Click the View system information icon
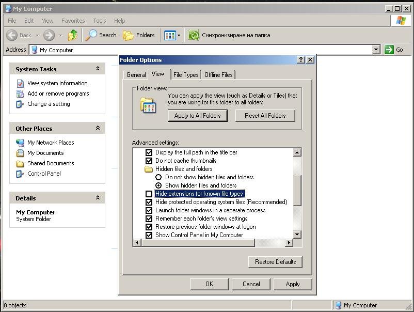 pos(20,84)
